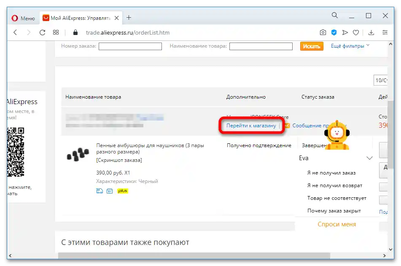Click the tab search magnifier icon
The image size is (401, 266).
tap(334, 15)
